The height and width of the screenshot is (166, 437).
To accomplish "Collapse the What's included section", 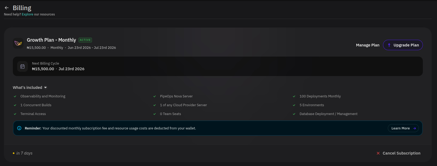I will (x=30, y=88).
